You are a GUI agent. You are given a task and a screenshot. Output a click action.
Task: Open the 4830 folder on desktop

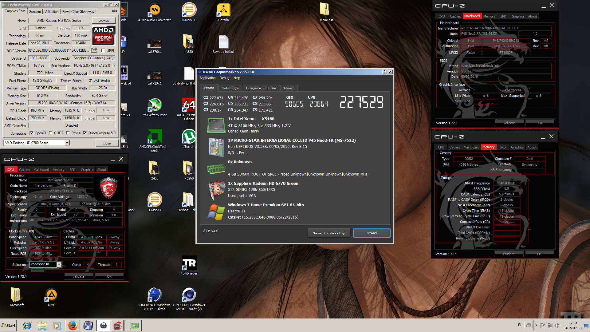tap(189, 44)
